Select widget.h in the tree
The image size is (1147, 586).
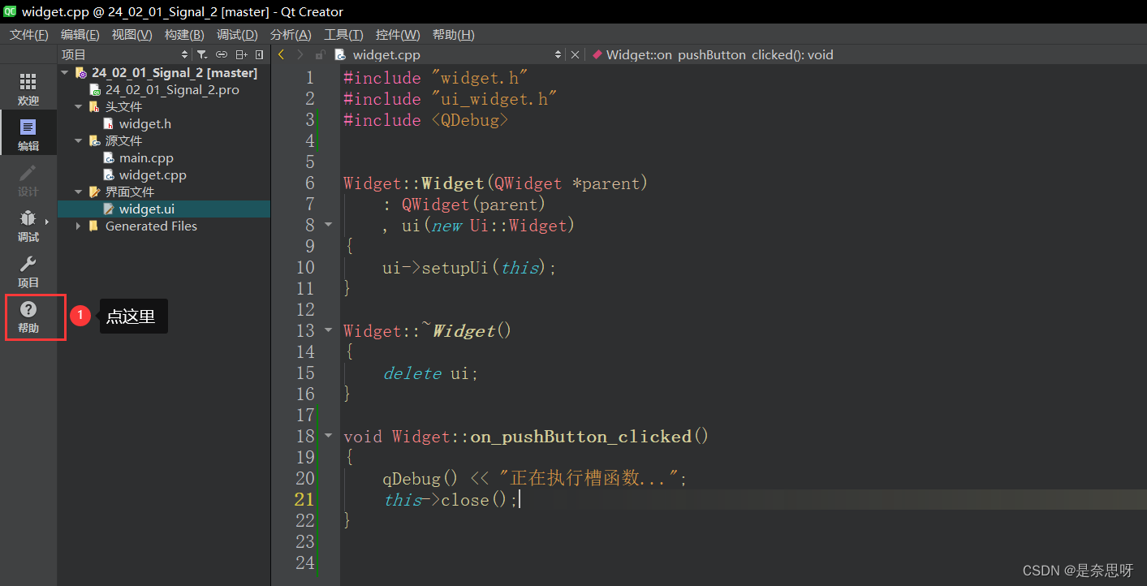(144, 124)
